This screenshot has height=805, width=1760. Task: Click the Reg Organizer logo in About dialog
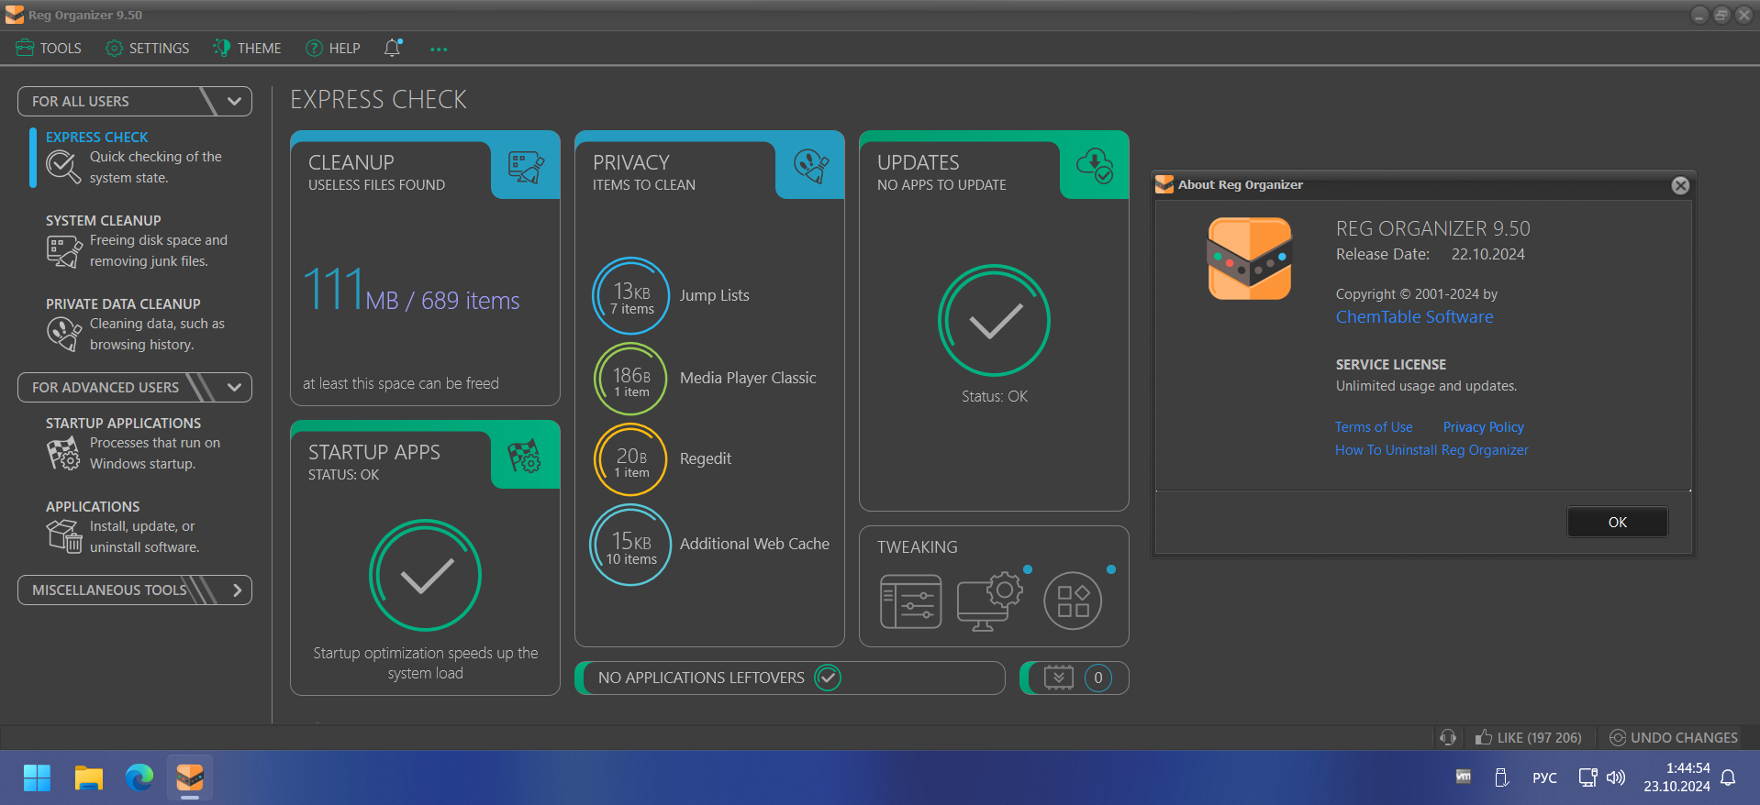click(x=1249, y=259)
